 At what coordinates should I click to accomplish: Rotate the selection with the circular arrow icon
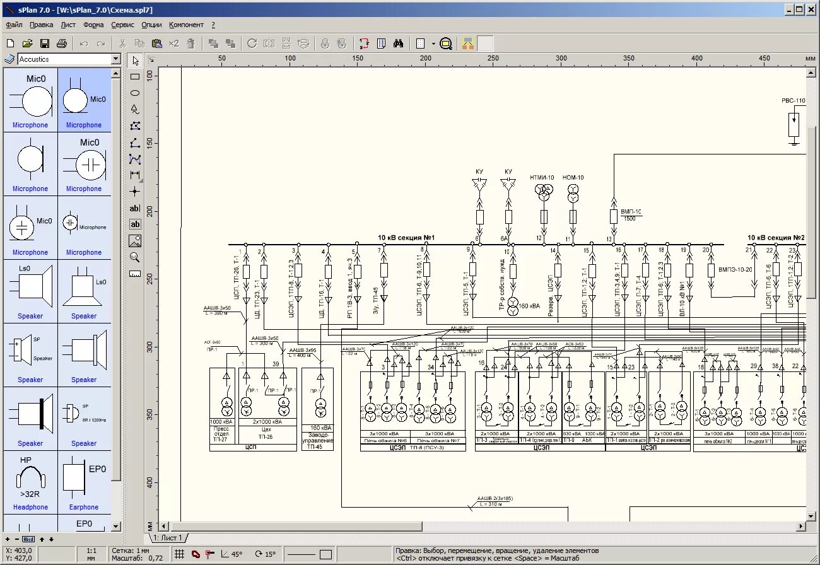pos(252,44)
